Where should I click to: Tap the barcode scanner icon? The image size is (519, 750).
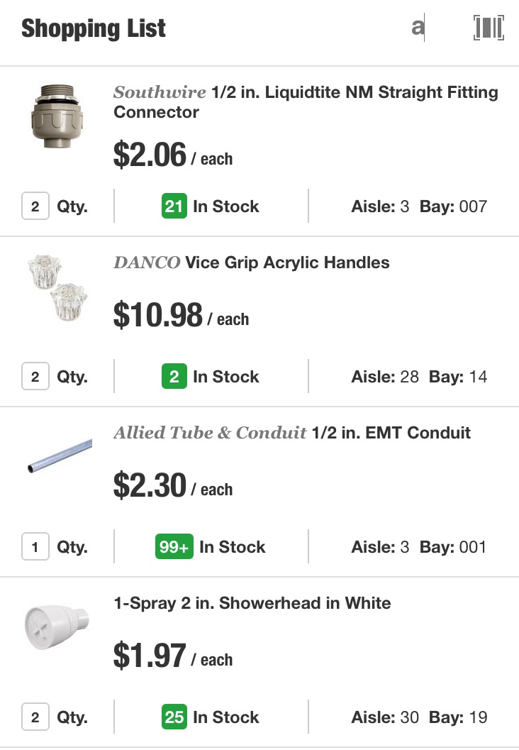pyautogui.click(x=489, y=28)
